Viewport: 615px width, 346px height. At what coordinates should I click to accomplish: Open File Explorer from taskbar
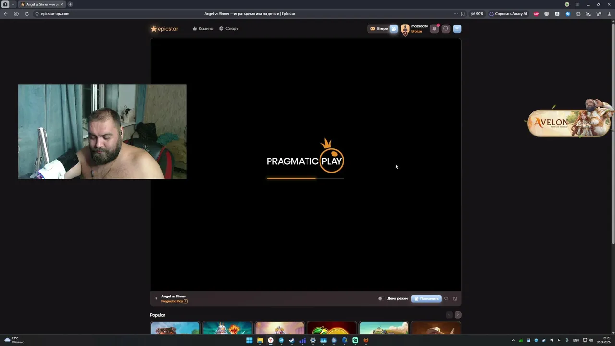tap(260, 340)
